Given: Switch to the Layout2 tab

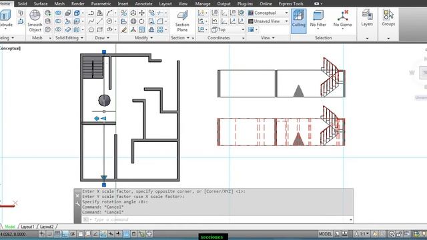Looking at the screenshot, I should tap(47, 227).
